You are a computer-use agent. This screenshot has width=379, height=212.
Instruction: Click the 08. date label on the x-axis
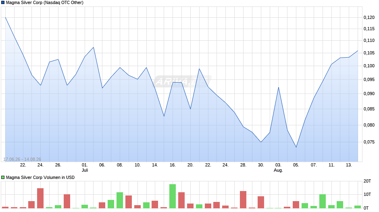pyautogui.click(x=120, y=165)
